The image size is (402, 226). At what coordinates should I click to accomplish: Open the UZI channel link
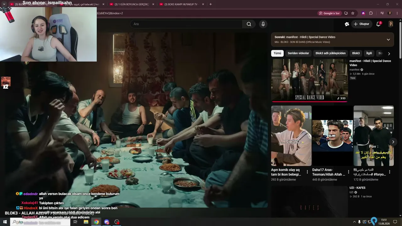(x=351, y=192)
